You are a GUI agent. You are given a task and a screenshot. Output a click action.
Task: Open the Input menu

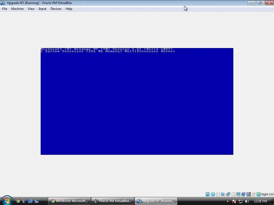43,9
